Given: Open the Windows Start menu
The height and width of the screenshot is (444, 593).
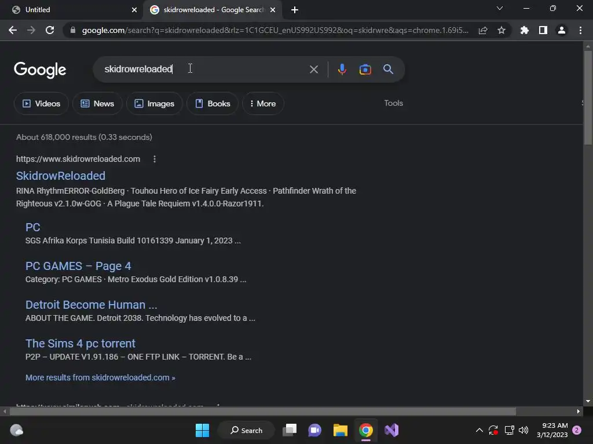Looking at the screenshot, I should (202, 430).
